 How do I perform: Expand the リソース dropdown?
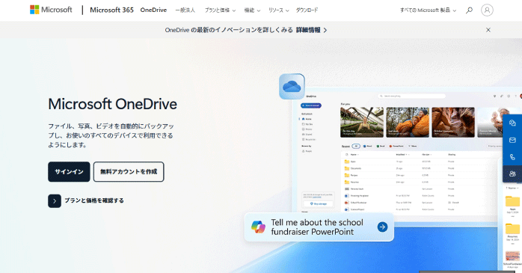pos(279,10)
